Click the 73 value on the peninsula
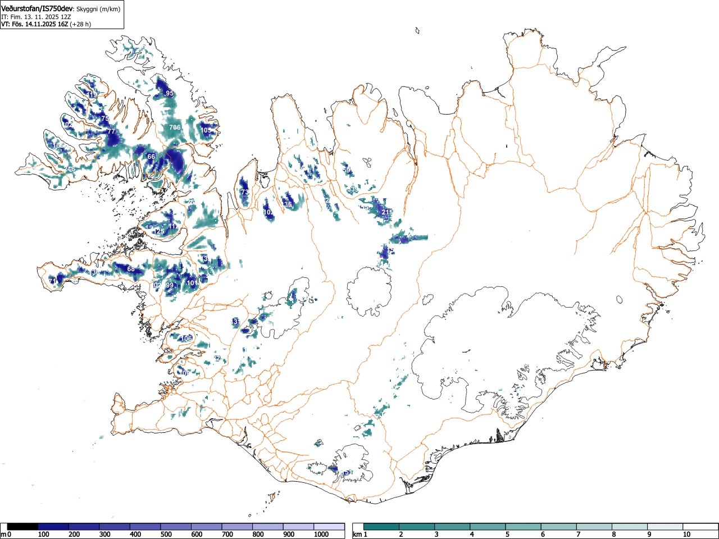719x539 pixels. [245, 192]
